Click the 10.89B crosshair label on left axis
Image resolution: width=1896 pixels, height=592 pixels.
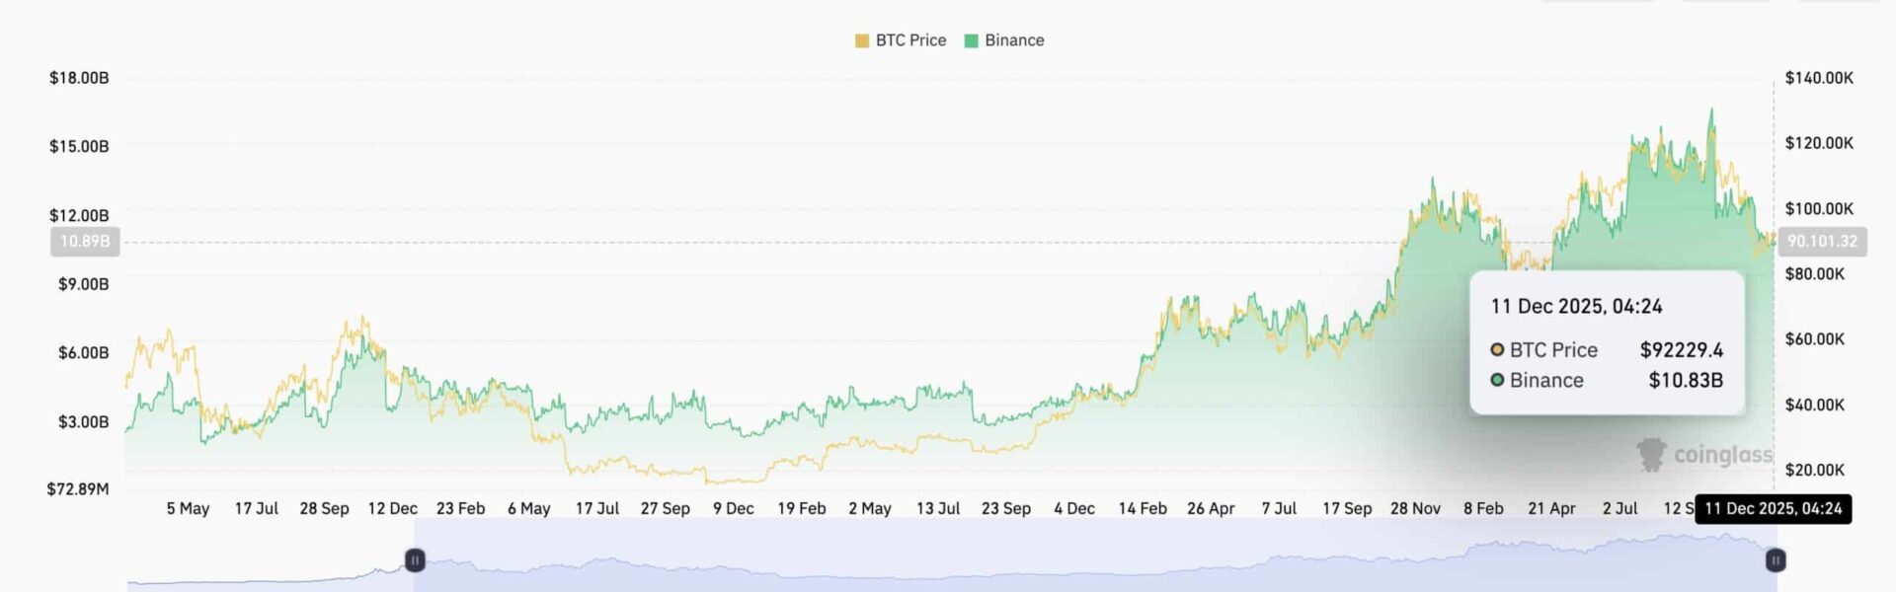85,242
